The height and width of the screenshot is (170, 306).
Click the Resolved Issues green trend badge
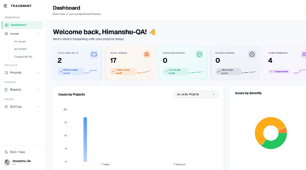176,71
